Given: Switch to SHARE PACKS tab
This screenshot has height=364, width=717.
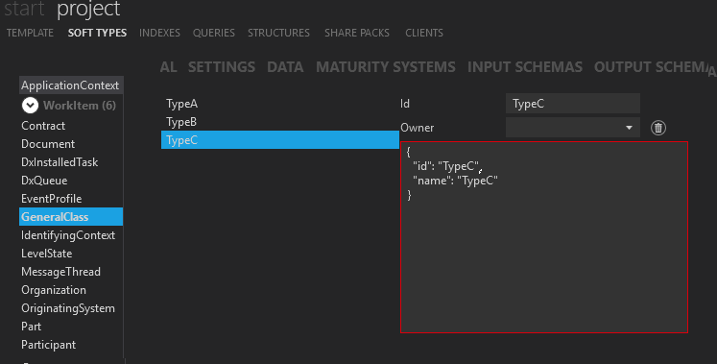Looking at the screenshot, I should click(357, 33).
